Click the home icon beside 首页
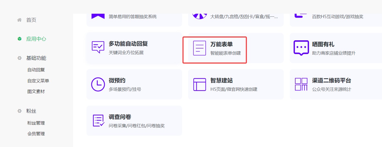 19,20
